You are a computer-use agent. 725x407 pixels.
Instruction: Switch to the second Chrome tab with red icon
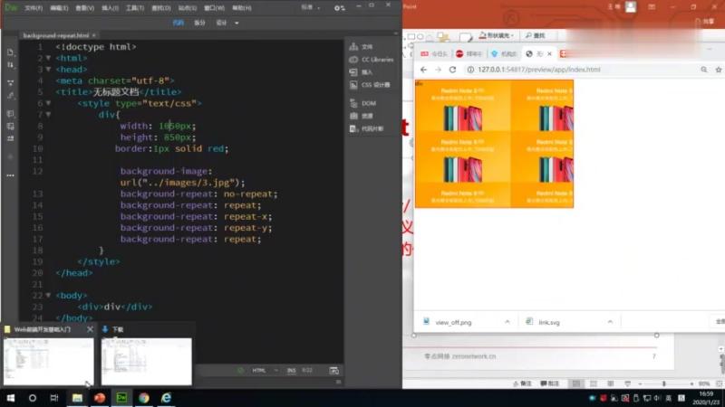(x=469, y=54)
